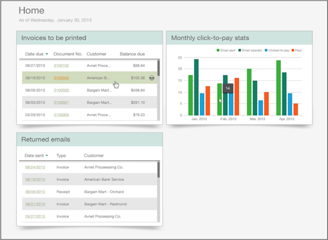Open invoice document 0100102
The height and width of the screenshot is (240, 328).
[61, 66]
